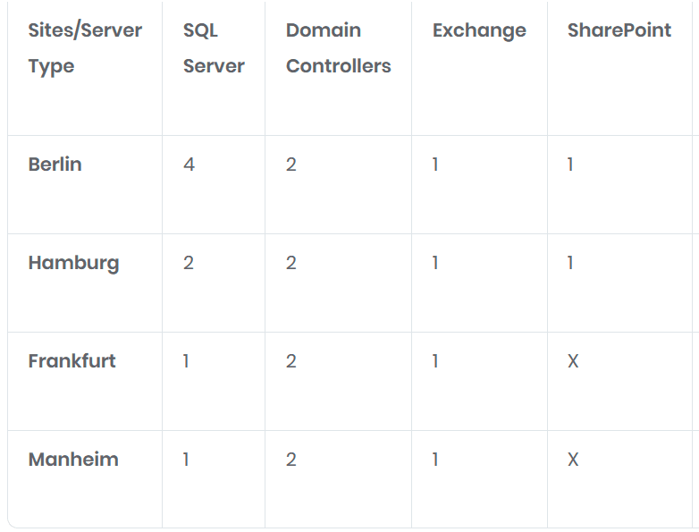
Task: Select Manheim's SharePoint X cell
Action: 573,460
